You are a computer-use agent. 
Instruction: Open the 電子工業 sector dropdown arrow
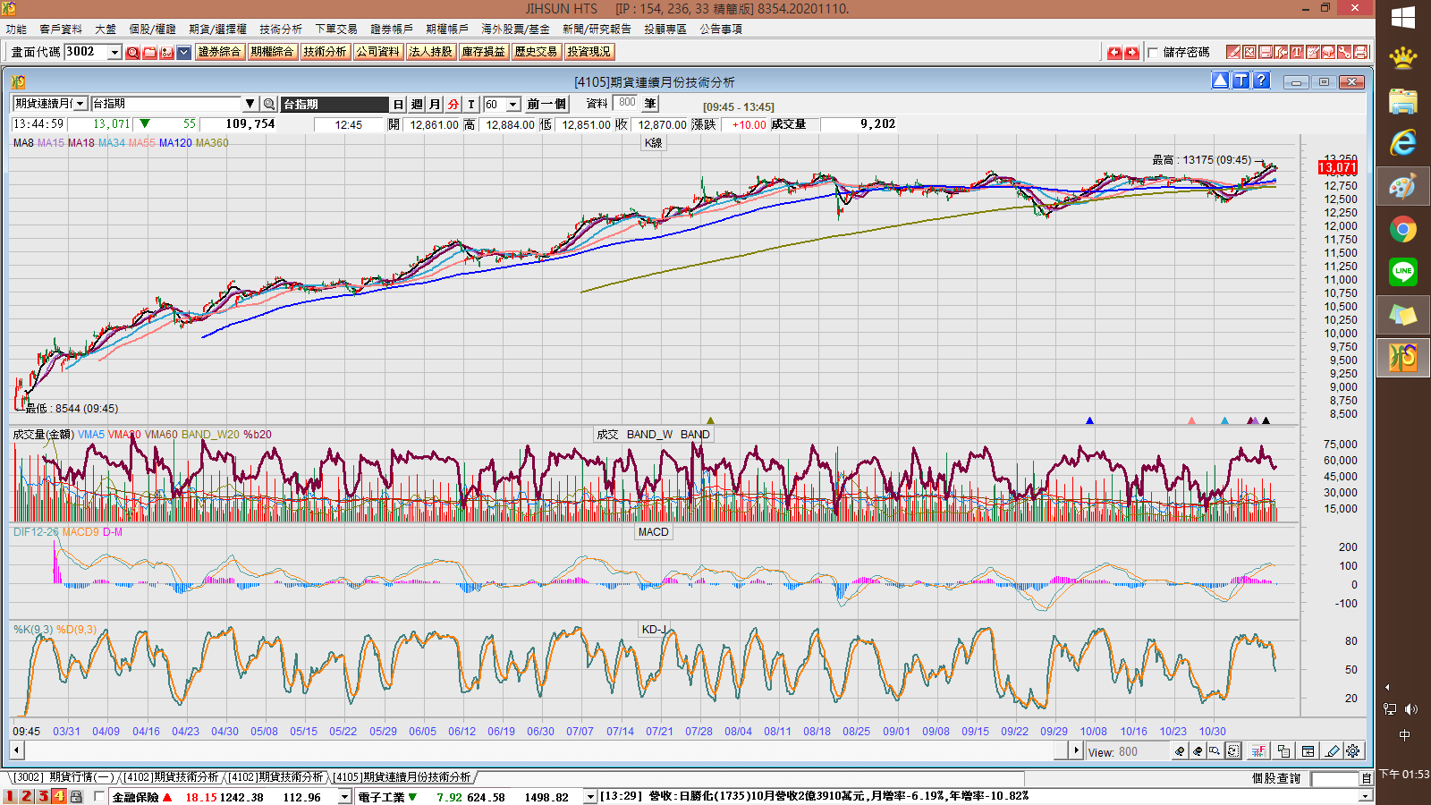point(590,797)
